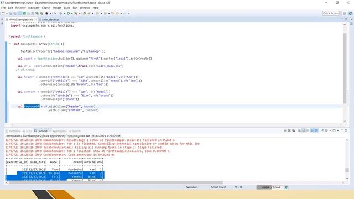Click the New file toolbar icon
The width and height of the screenshot is (354, 199).
click(x=3, y=13)
